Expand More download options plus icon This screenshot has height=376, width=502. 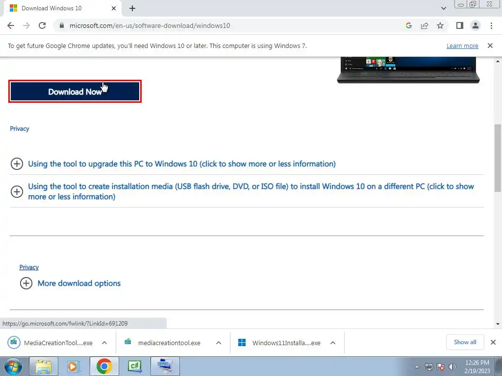point(26,283)
